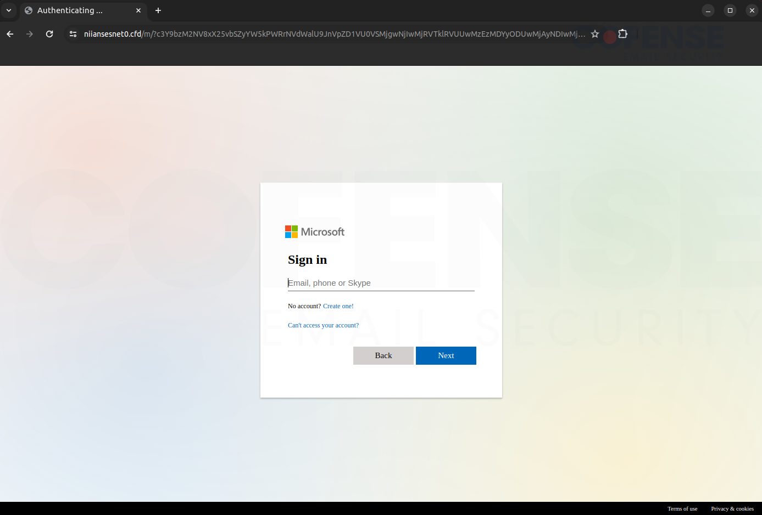Click the address bar URL
Screen dimensions: 762x515
(x=334, y=34)
